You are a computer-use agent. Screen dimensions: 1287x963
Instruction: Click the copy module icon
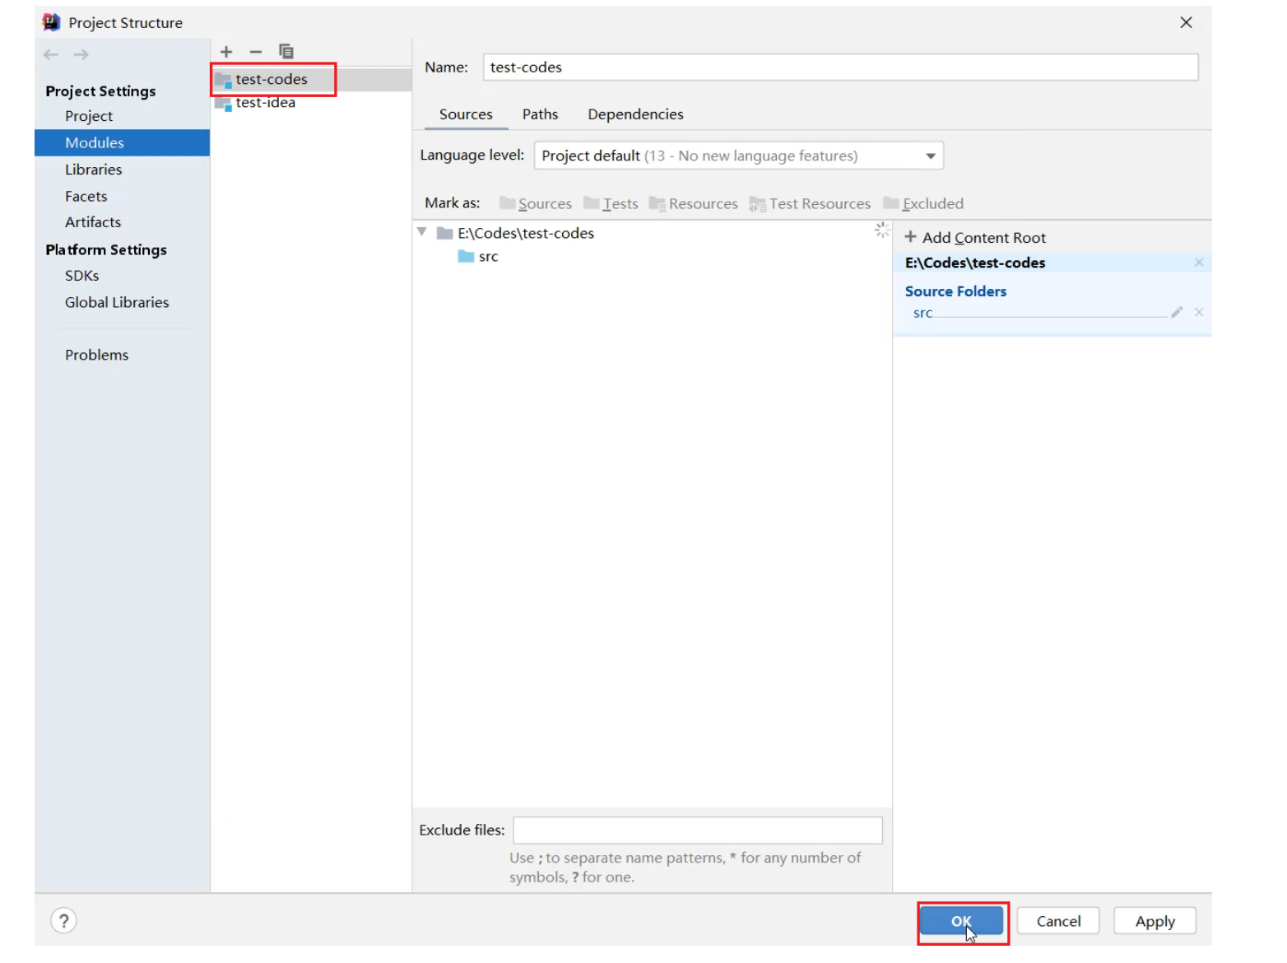(286, 52)
